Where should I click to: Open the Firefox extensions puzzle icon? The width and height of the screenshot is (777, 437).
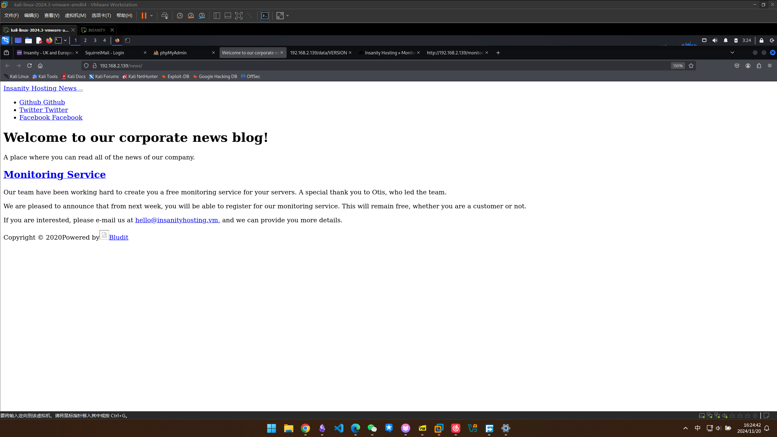(759, 66)
